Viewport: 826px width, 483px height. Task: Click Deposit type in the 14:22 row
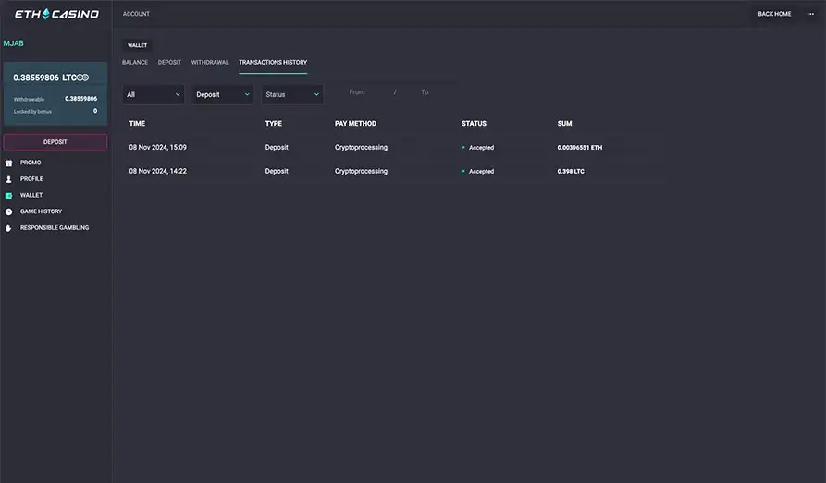click(x=277, y=171)
